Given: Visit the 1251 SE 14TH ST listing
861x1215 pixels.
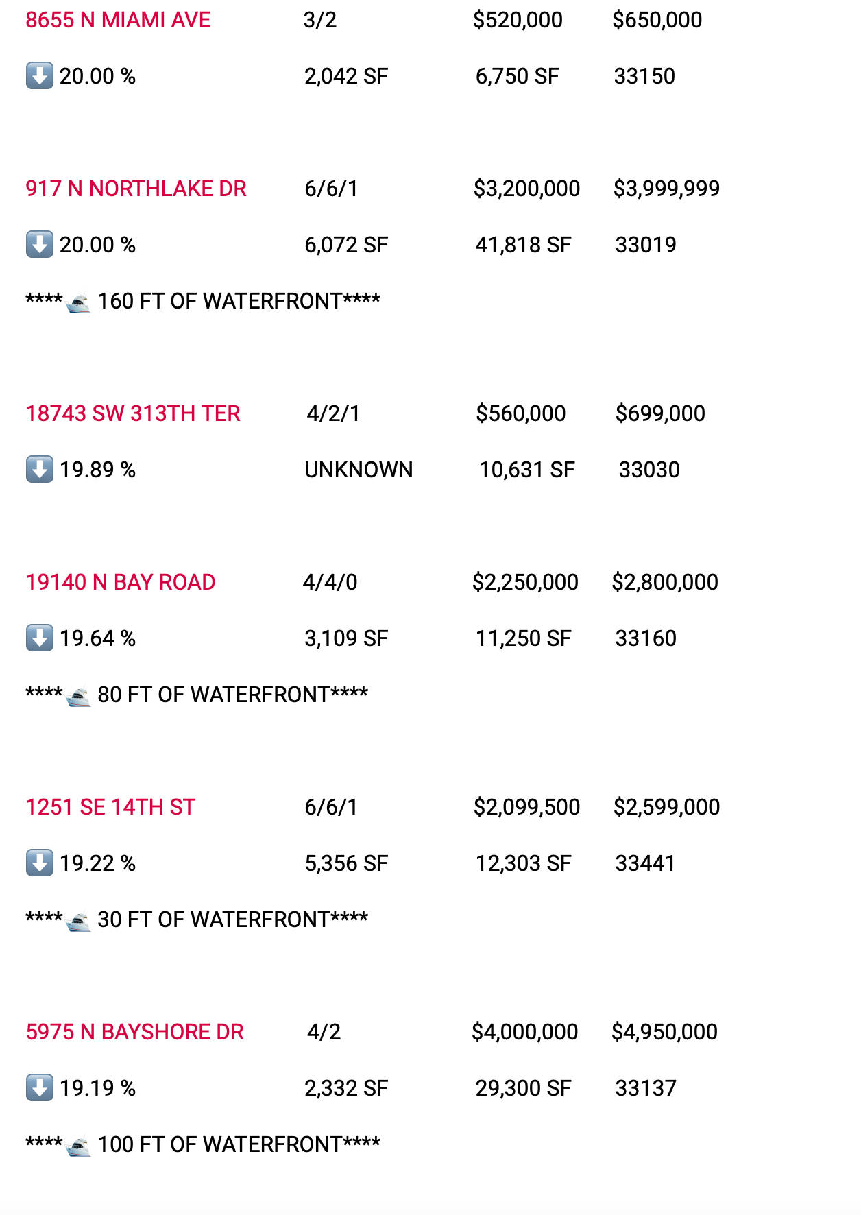Looking at the screenshot, I should pos(110,807).
